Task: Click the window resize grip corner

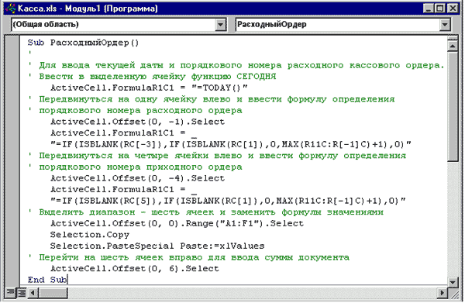Action: tap(453, 294)
